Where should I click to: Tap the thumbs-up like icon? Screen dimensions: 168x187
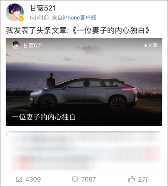pyautogui.click(x=131, y=179)
